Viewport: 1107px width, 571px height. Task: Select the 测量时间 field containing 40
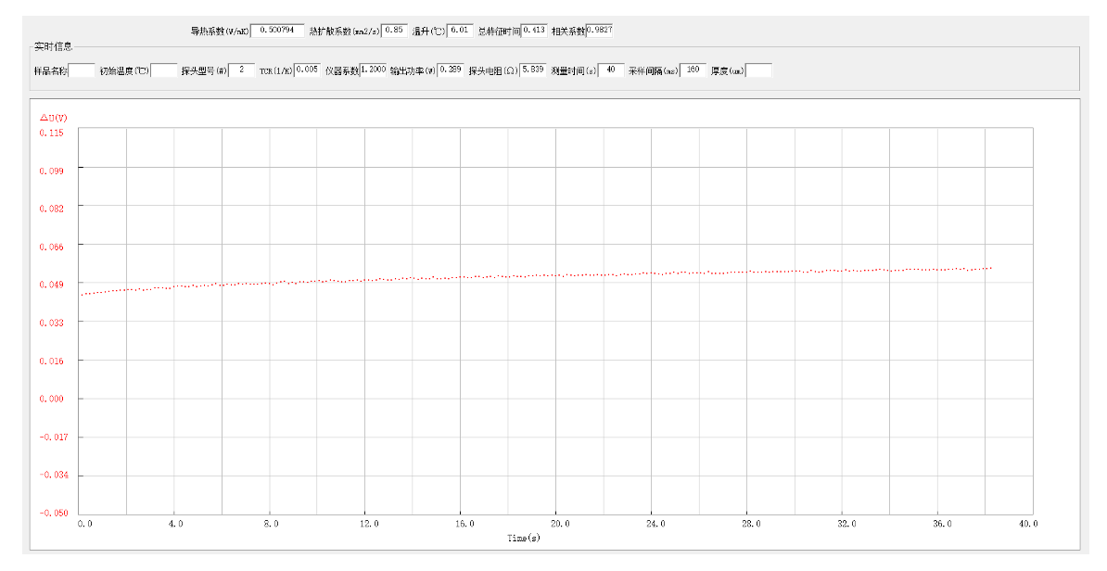(611, 70)
